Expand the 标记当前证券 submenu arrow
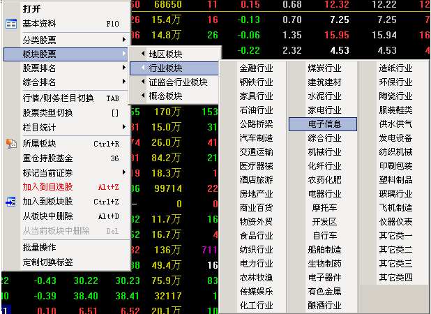The width and height of the screenshot is (431, 314). point(124,172)
